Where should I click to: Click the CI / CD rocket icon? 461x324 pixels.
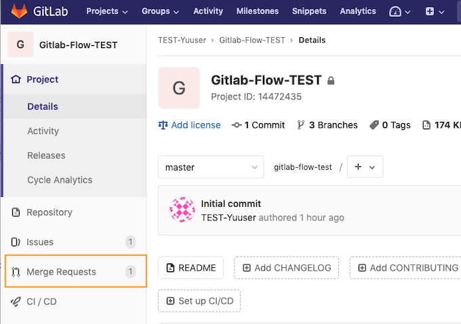[16, 302]
